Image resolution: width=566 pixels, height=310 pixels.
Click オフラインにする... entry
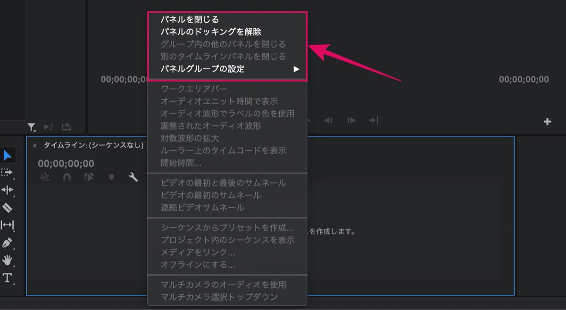click(227, 264)
